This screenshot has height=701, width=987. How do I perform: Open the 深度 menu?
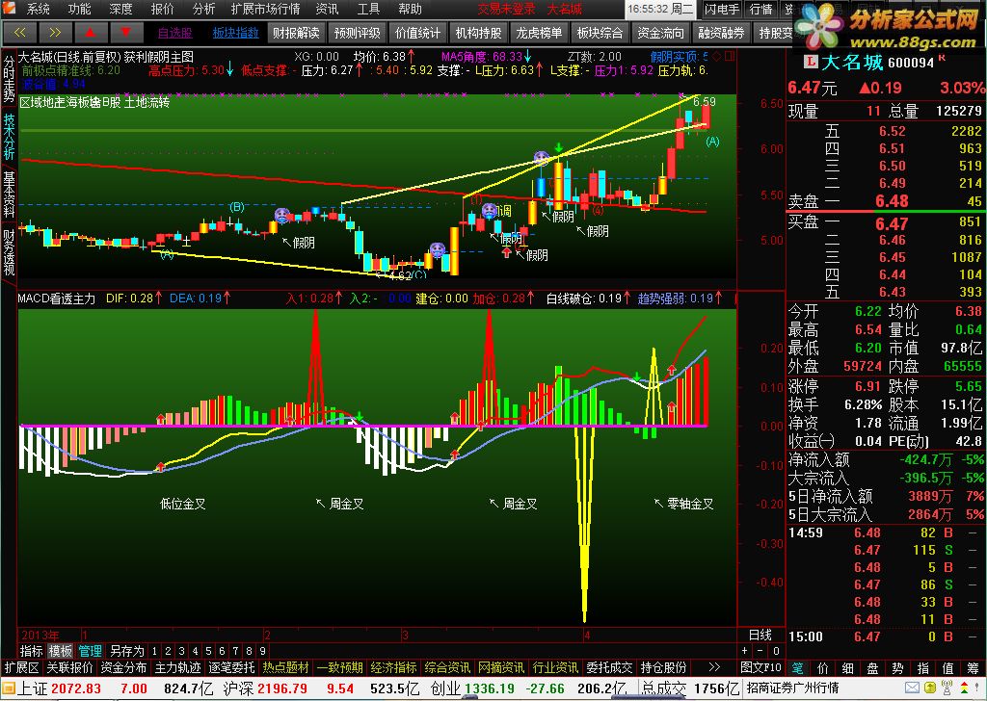pos(120,9)
